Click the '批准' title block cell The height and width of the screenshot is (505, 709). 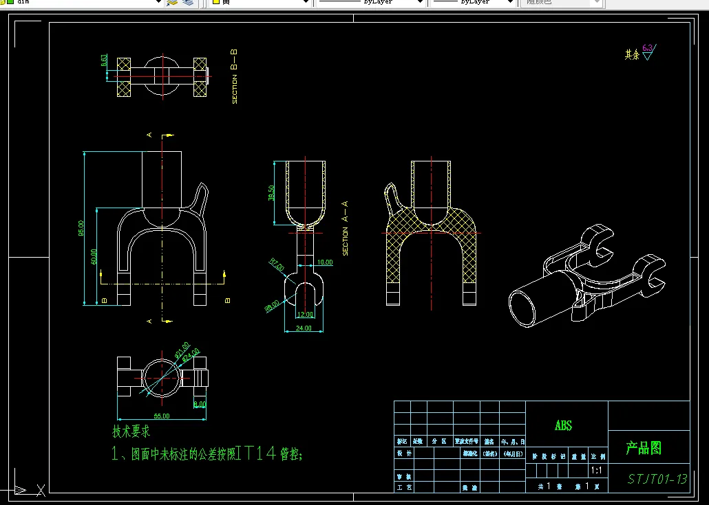[x=470, y=488]
